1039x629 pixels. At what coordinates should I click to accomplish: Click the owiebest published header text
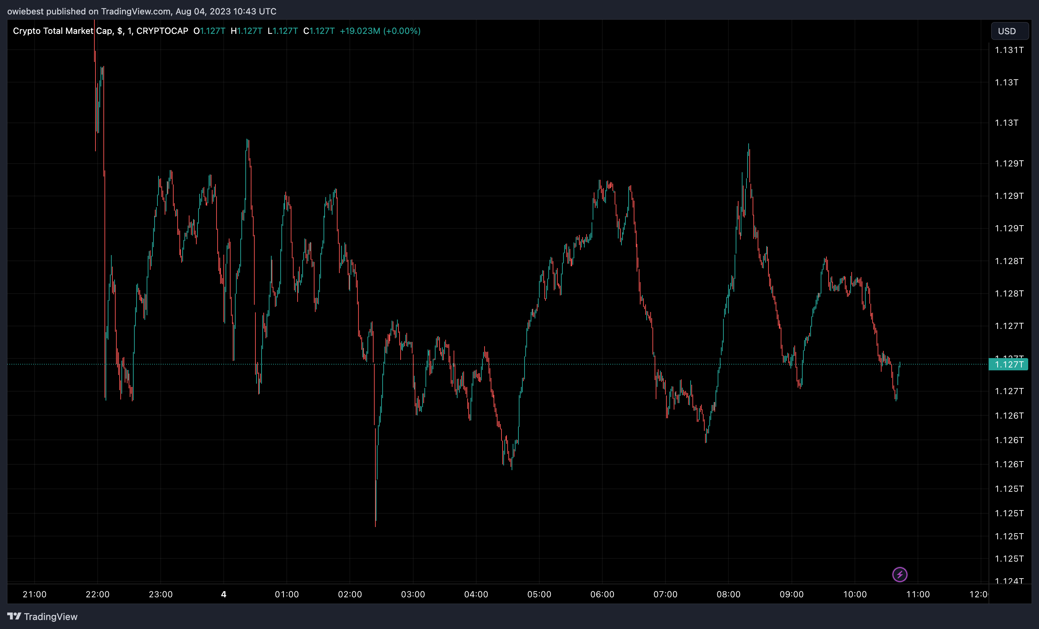pyautogui.click(x=142, y=12)
